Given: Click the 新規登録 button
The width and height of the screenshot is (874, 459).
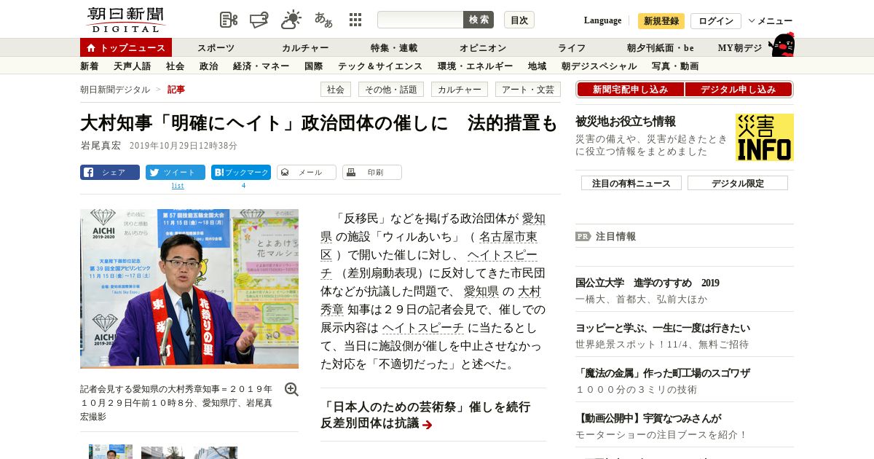Looking at the screenshot, I should [x=661, y=21].
